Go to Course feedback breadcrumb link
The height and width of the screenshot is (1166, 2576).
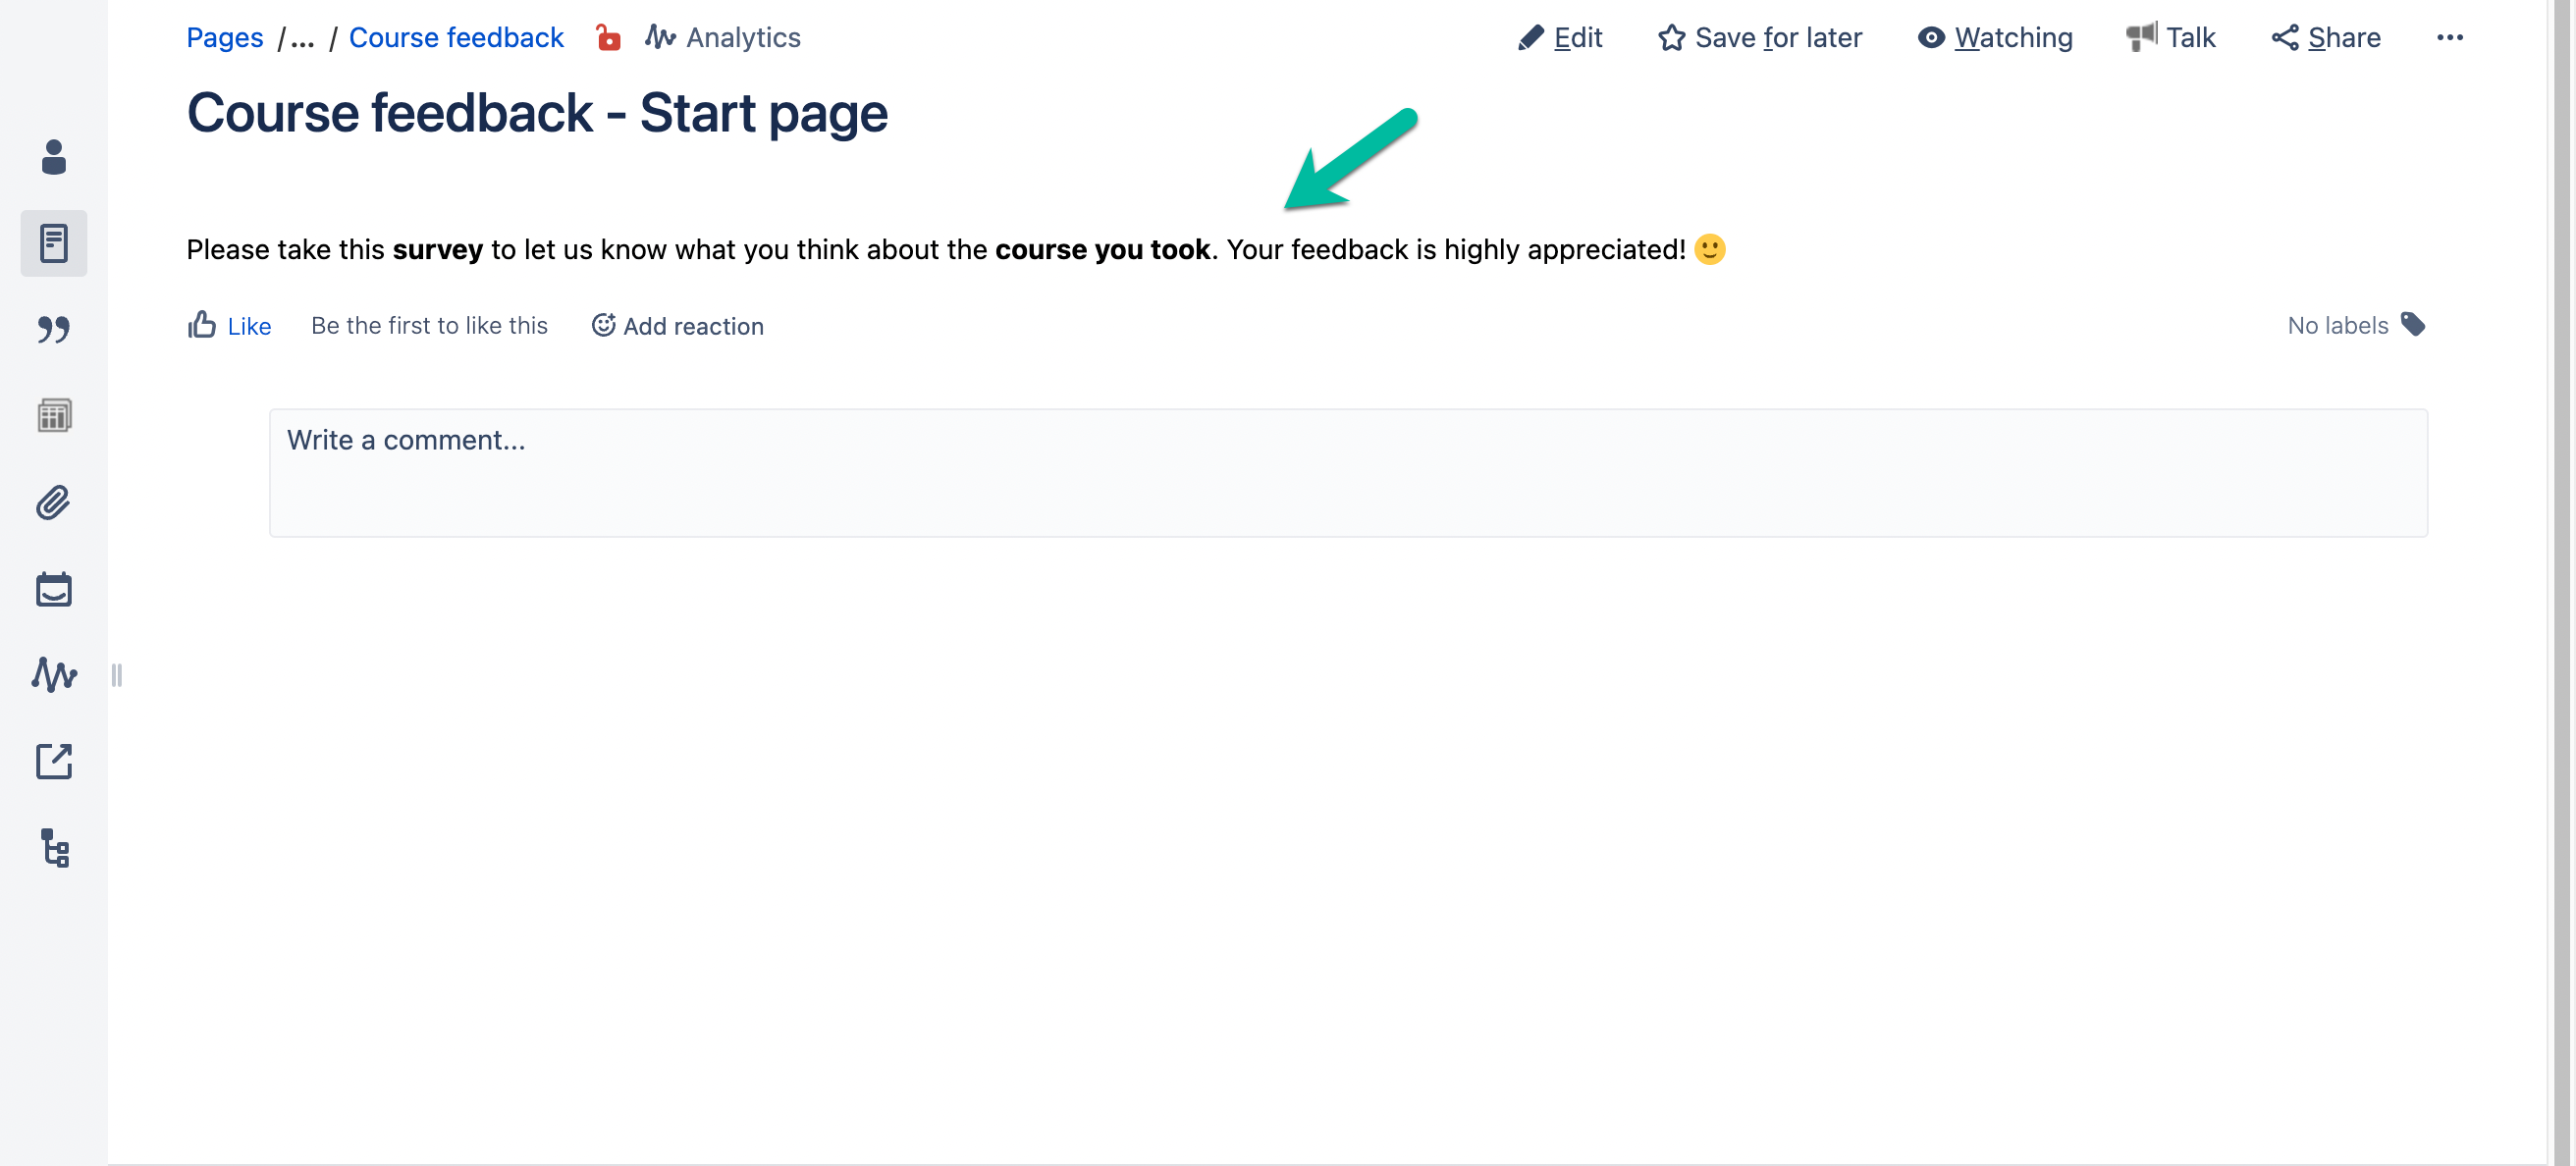(x=456, y=38)
